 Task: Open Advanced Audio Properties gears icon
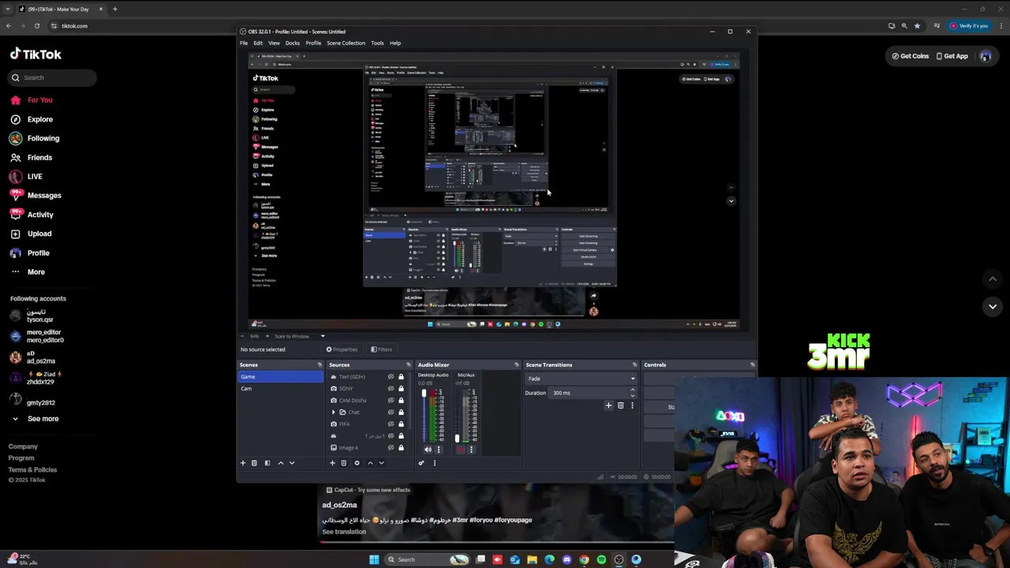[x=421, y=463]
